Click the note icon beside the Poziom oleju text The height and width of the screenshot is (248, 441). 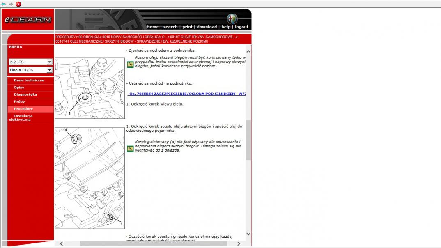tap(130, 64)
